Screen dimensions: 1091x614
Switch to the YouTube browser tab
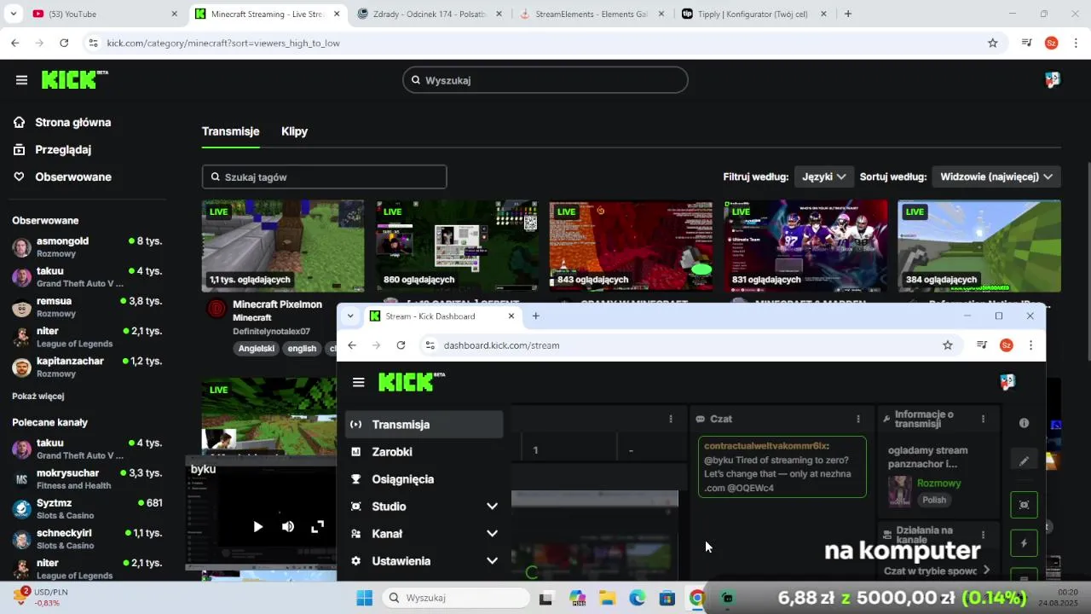pyautogui.click(x=102, y=14)
